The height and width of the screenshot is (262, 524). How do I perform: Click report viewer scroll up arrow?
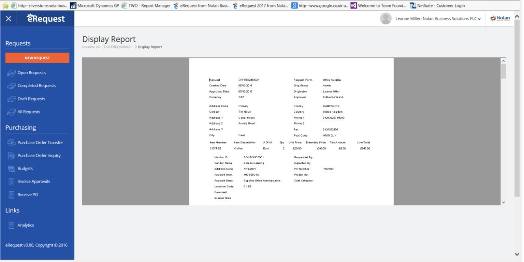point(503,61)
